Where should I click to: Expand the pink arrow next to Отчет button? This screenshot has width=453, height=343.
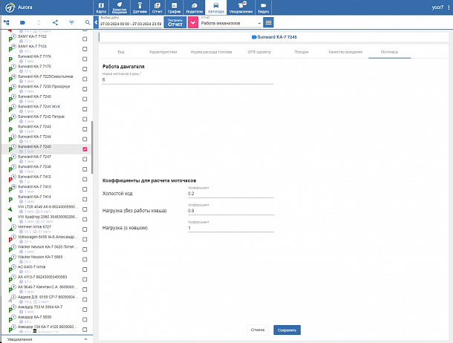192,22
